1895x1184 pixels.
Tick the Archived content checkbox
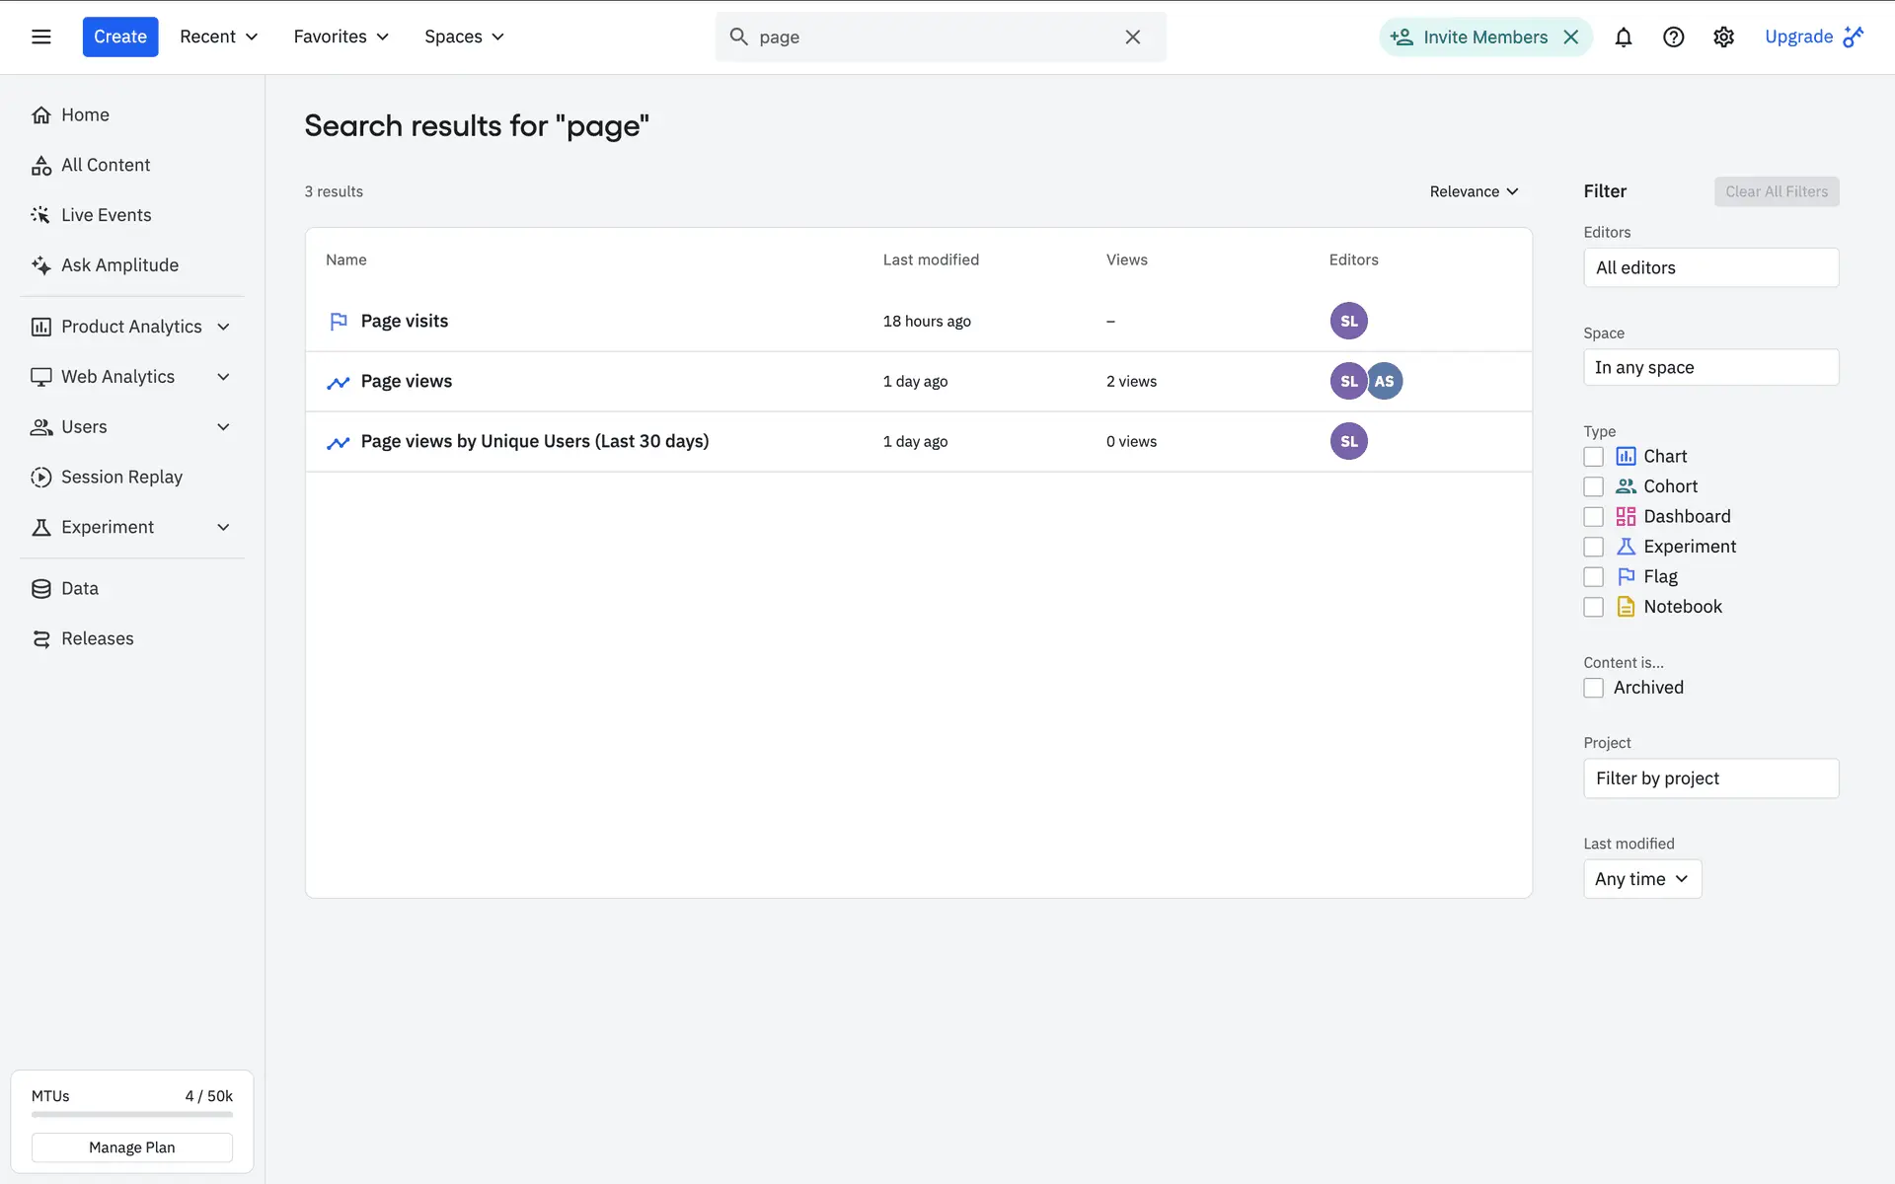point(1593,688)
